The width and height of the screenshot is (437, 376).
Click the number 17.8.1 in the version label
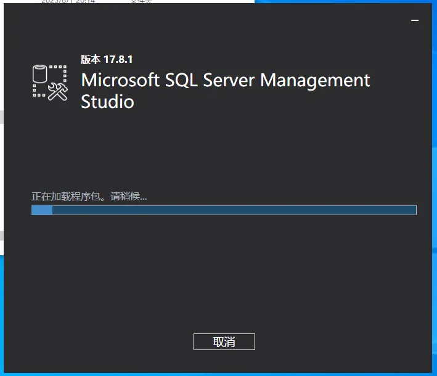118,59
